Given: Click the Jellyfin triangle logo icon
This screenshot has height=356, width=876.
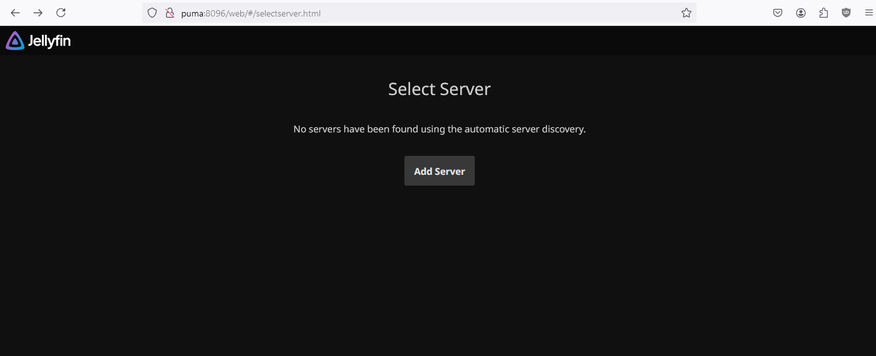Looking at the screenshot, I should point(15,41).
